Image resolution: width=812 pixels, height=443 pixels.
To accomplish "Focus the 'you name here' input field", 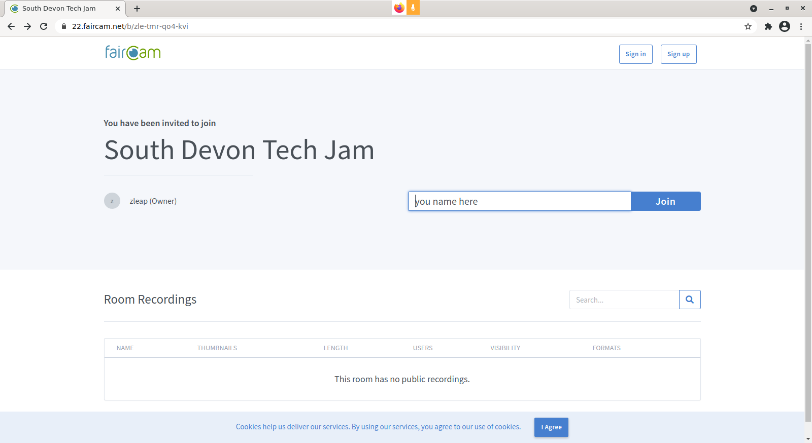I will 520,201.
